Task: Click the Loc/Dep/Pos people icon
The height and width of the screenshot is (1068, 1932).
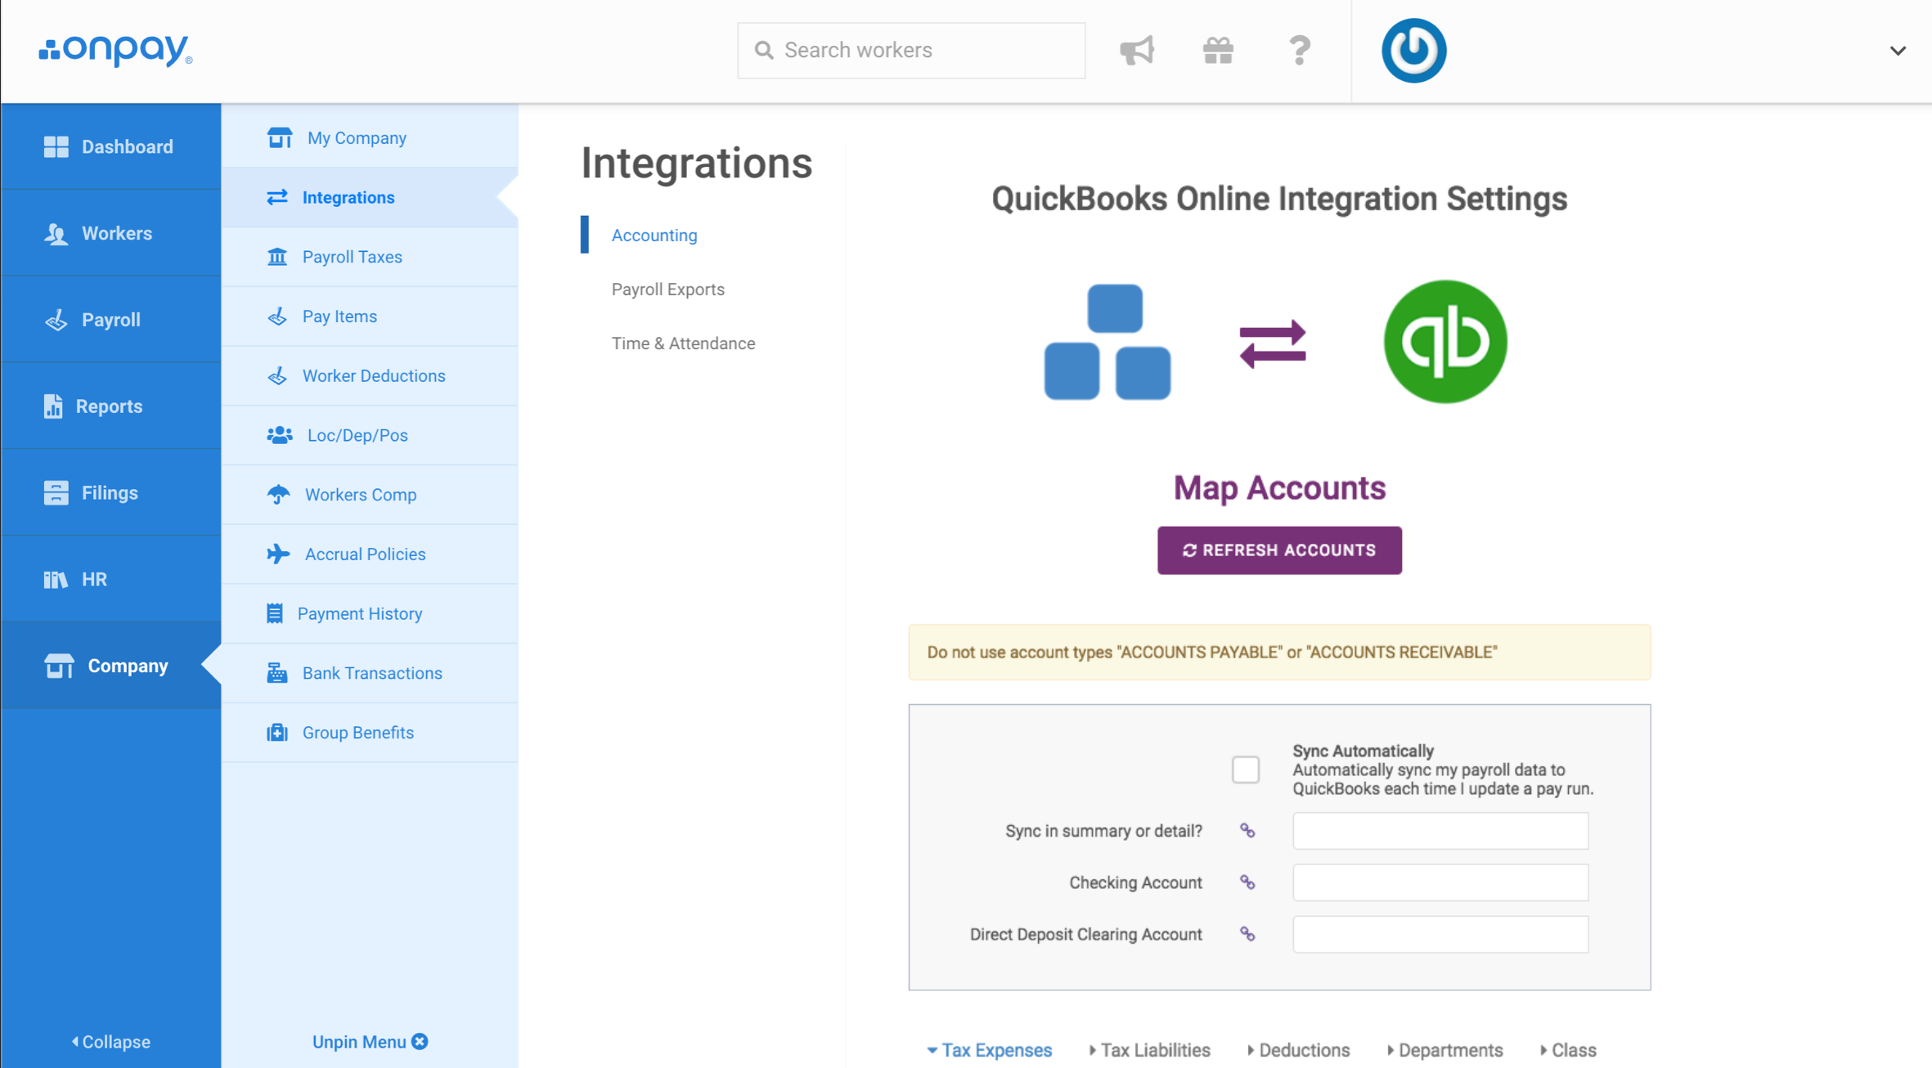Action: click(280, 435)
